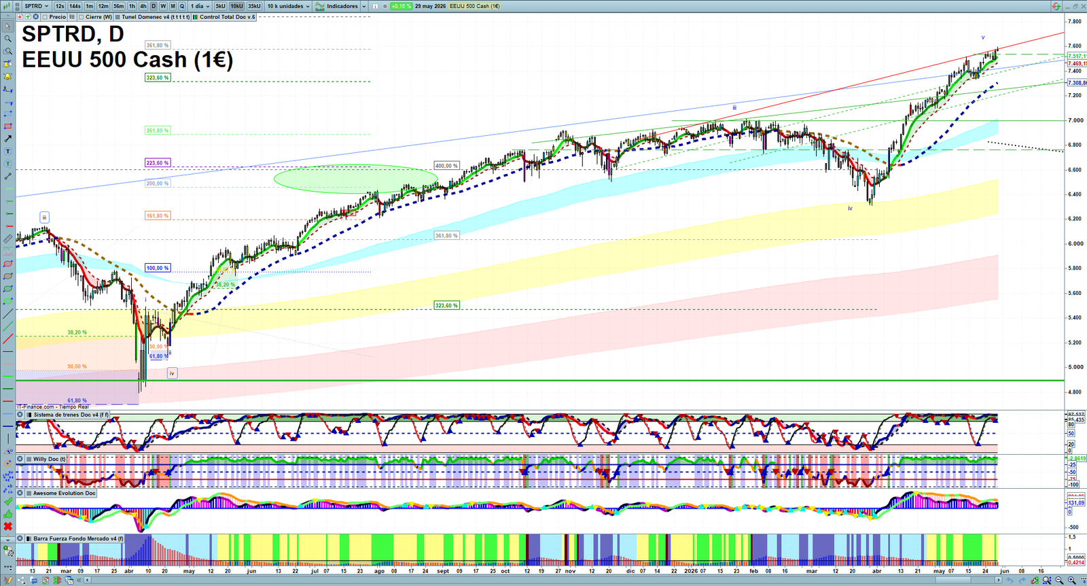Click the share icon in bottom bar

(x=22, y=580)
